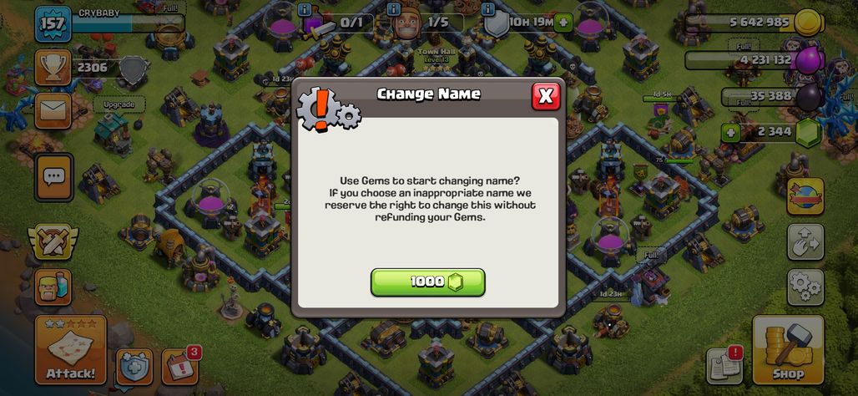Extend shield with the green plus button
The height and width of the screenshot is (396, 858).
pyautogui.click(x=563, y=23)
